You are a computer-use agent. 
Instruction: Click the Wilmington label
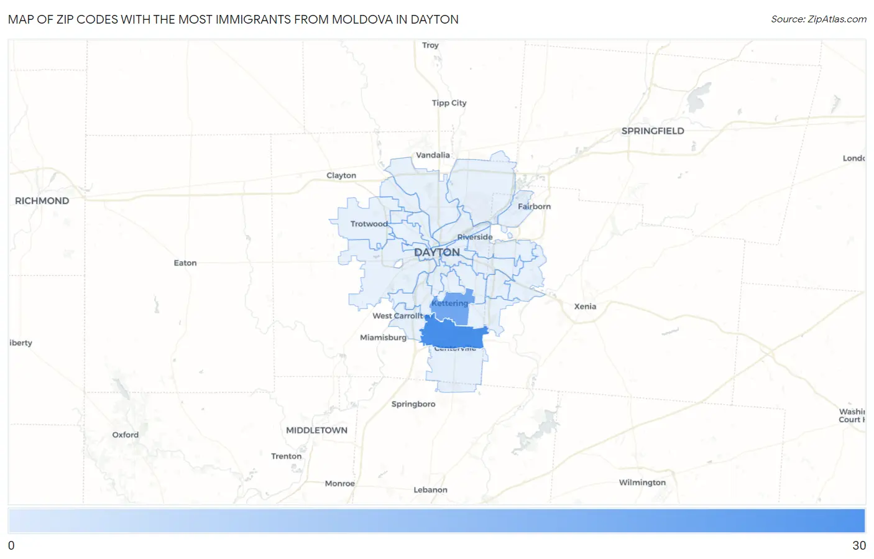pos(642,483)
